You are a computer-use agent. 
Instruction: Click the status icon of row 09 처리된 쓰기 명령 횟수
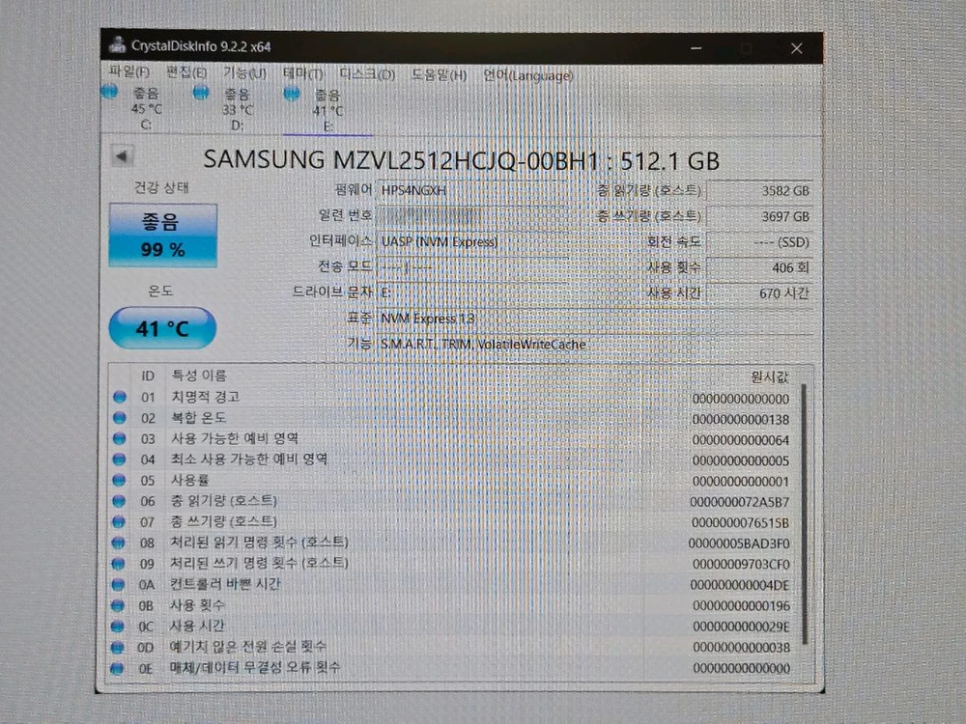[118, 564]
